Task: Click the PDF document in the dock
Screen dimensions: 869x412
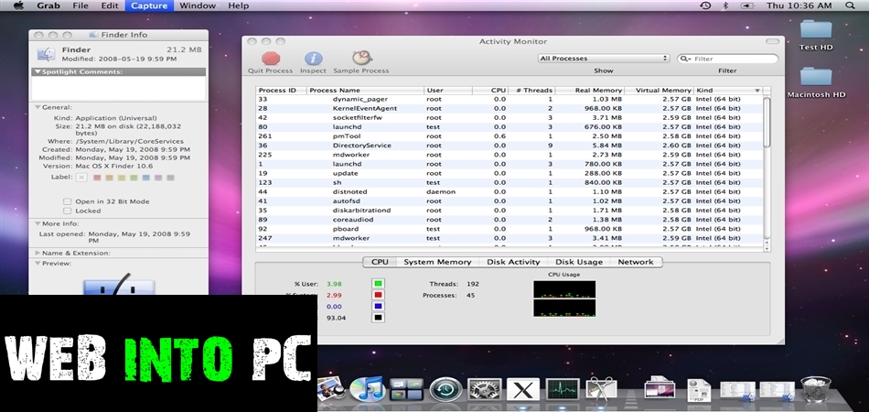Action: tap(699, 390)
